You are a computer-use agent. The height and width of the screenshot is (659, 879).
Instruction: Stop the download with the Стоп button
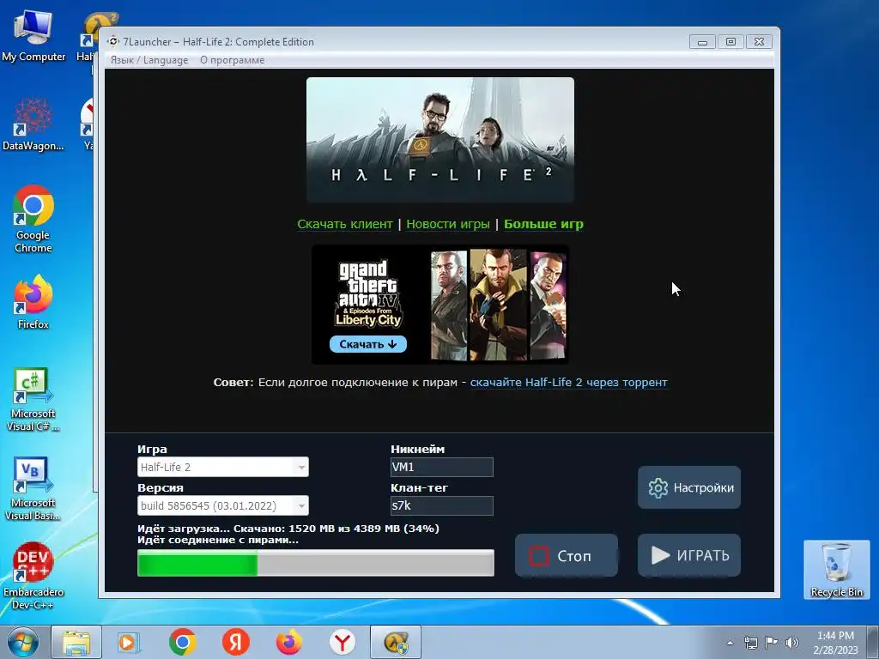(567, 555)
